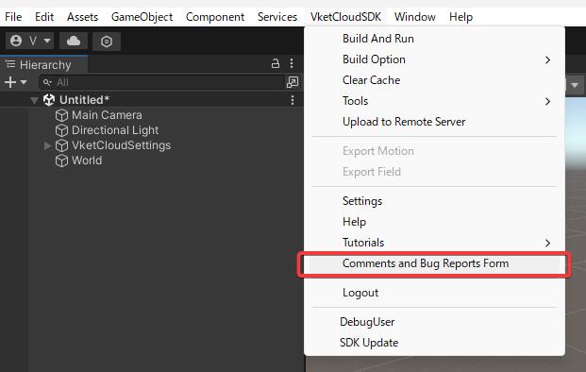Viewport: 586px width, 372px height.
Task: Open the account dropdown in toolbar
Action: tap(30, 41)
